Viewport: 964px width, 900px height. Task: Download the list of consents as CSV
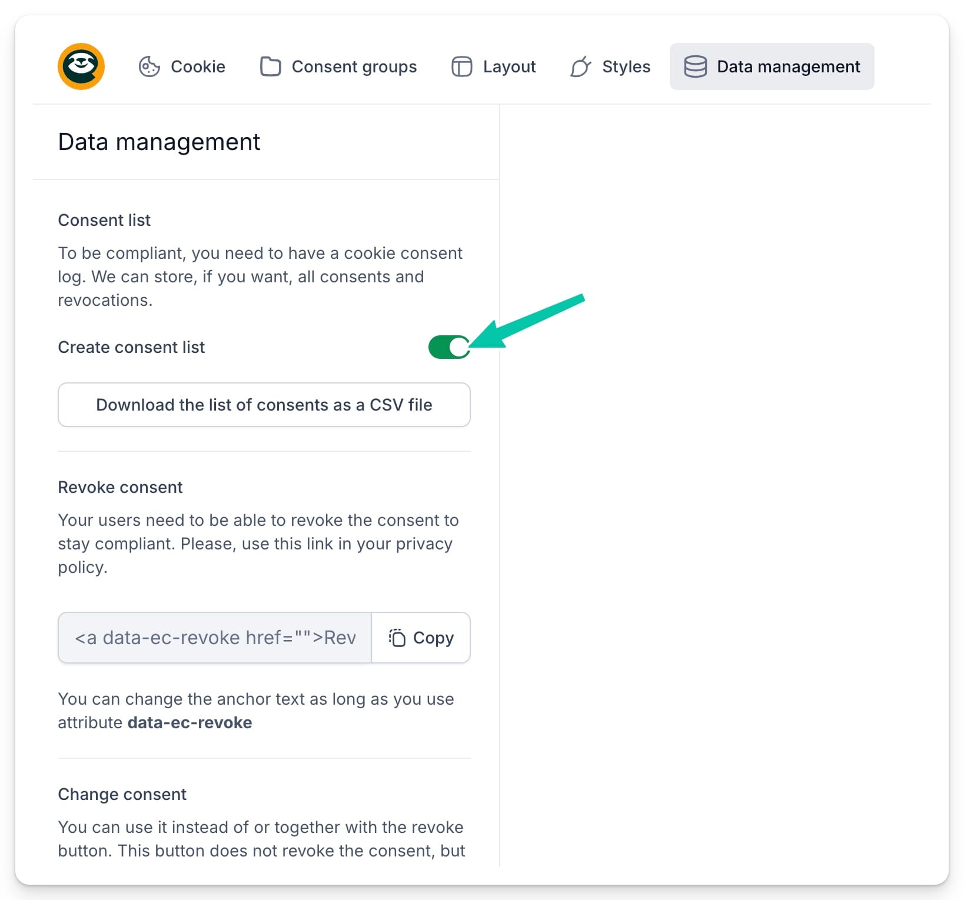264,405
